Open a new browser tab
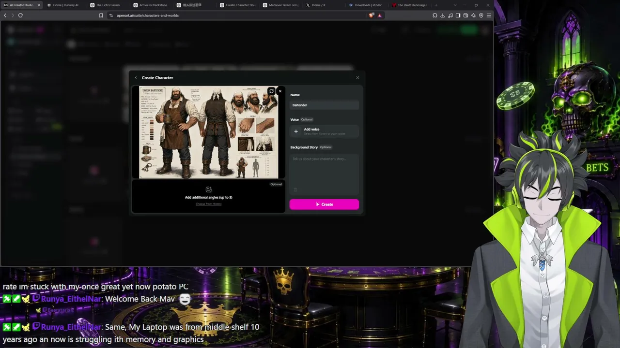 coord(436,5)
